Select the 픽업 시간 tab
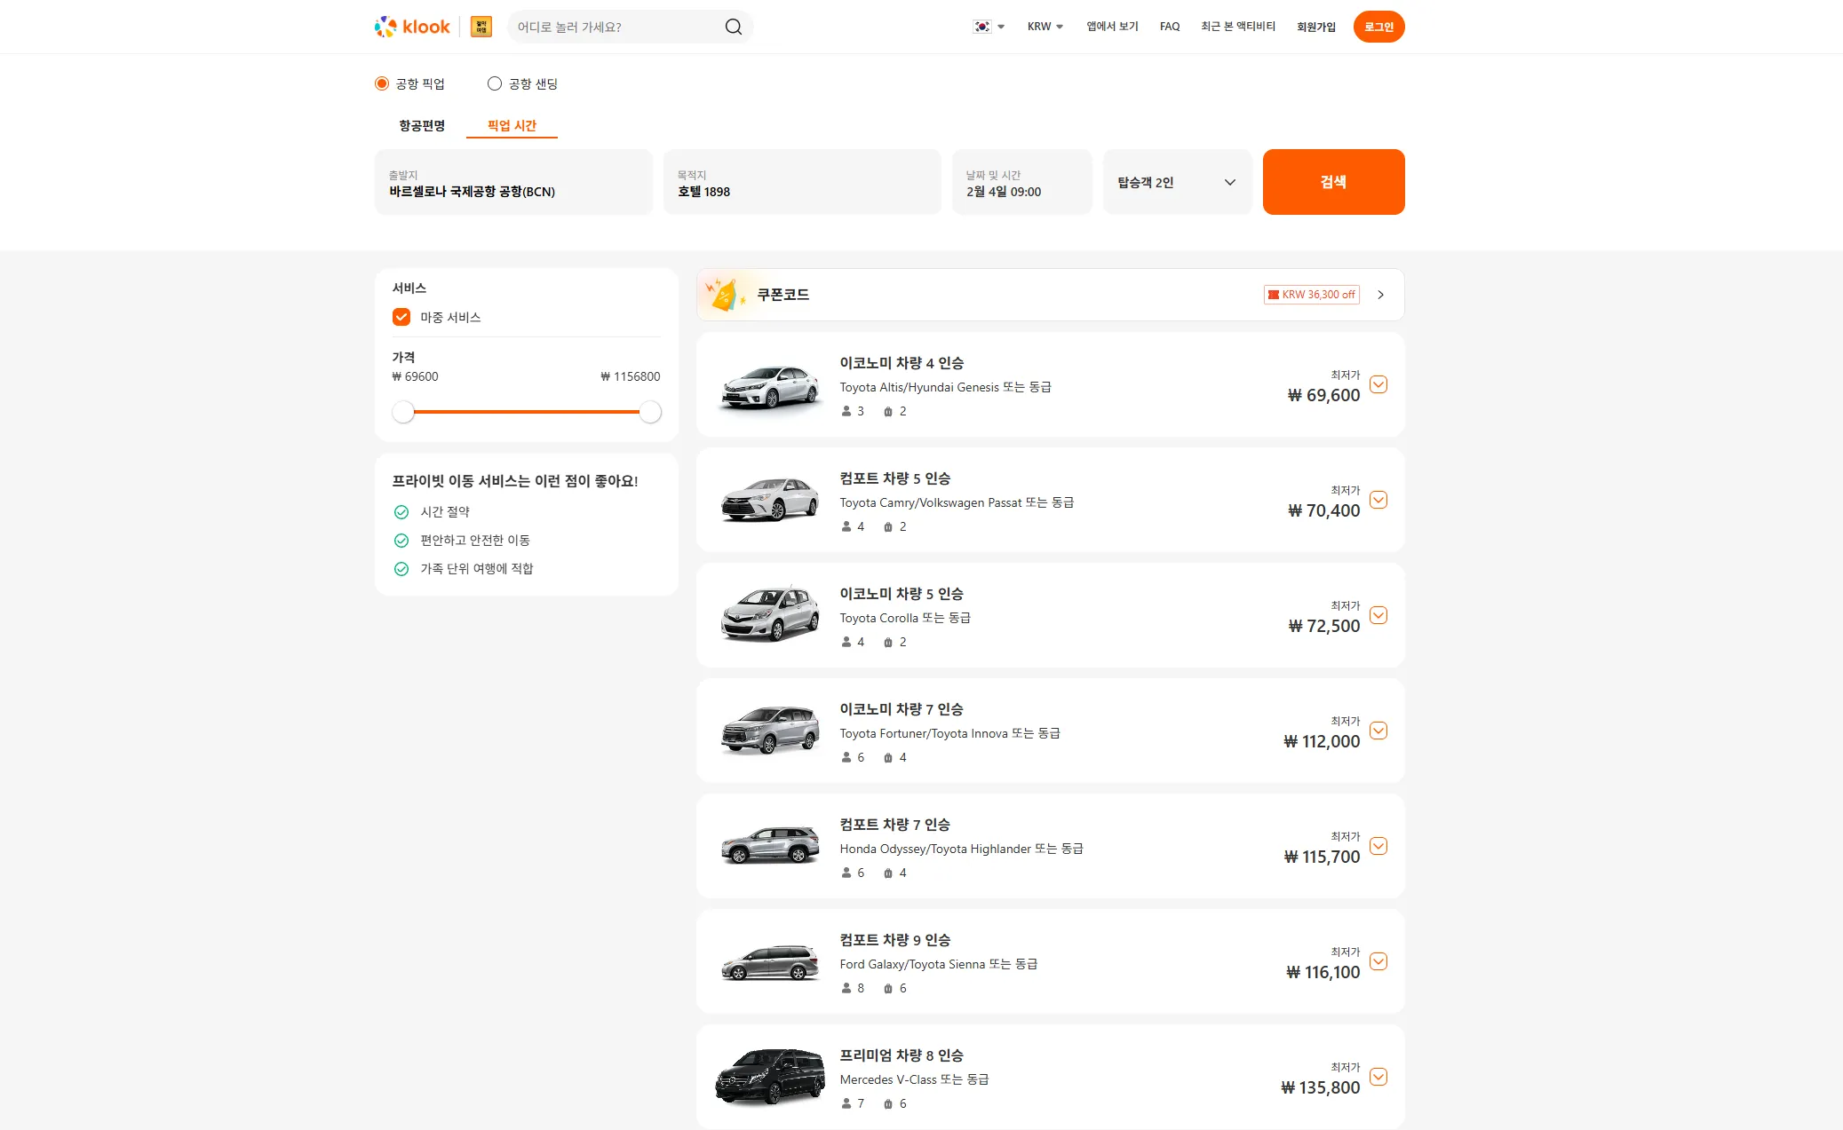 (x=512, y=125)
